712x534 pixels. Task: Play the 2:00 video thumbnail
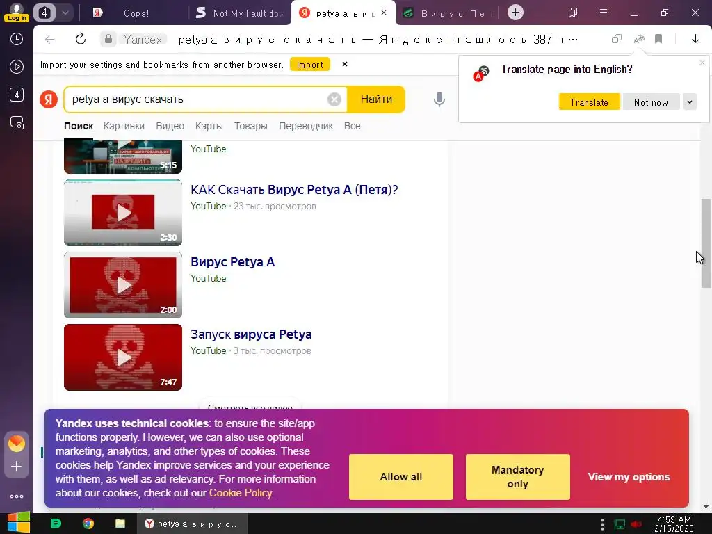pyautogui.click(x=123, y=284)
